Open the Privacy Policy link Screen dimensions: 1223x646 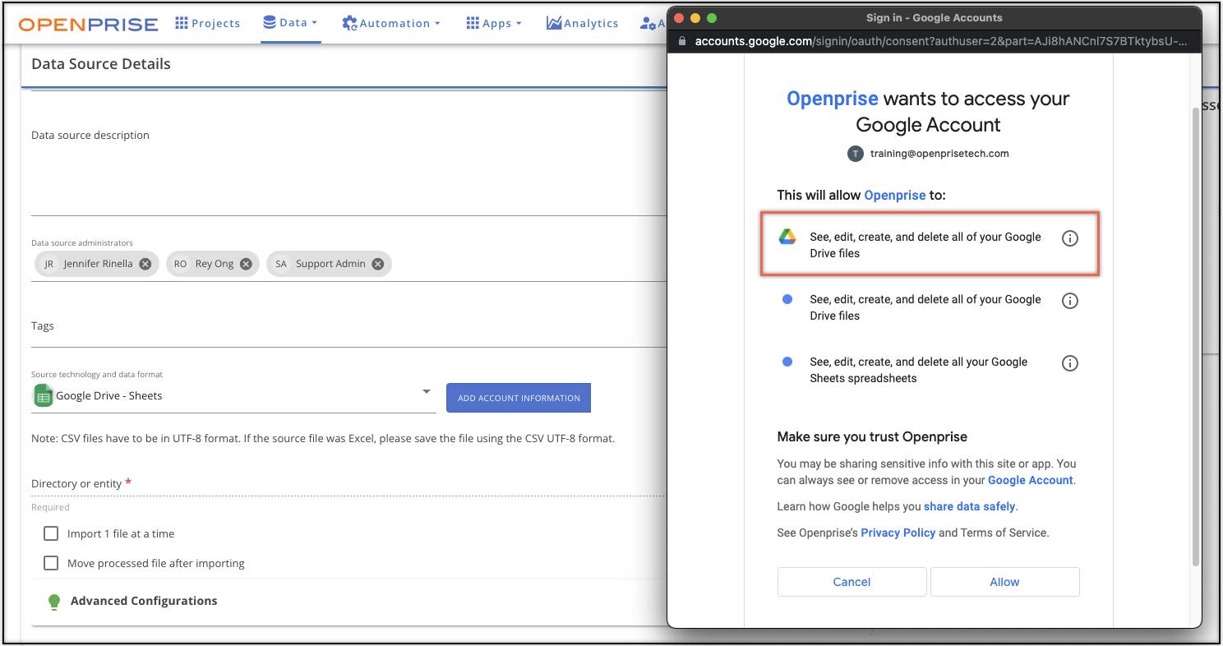point(898,533)
